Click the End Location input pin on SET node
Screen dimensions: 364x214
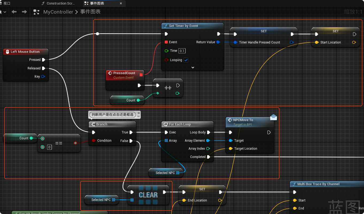(x=184, y=200)
